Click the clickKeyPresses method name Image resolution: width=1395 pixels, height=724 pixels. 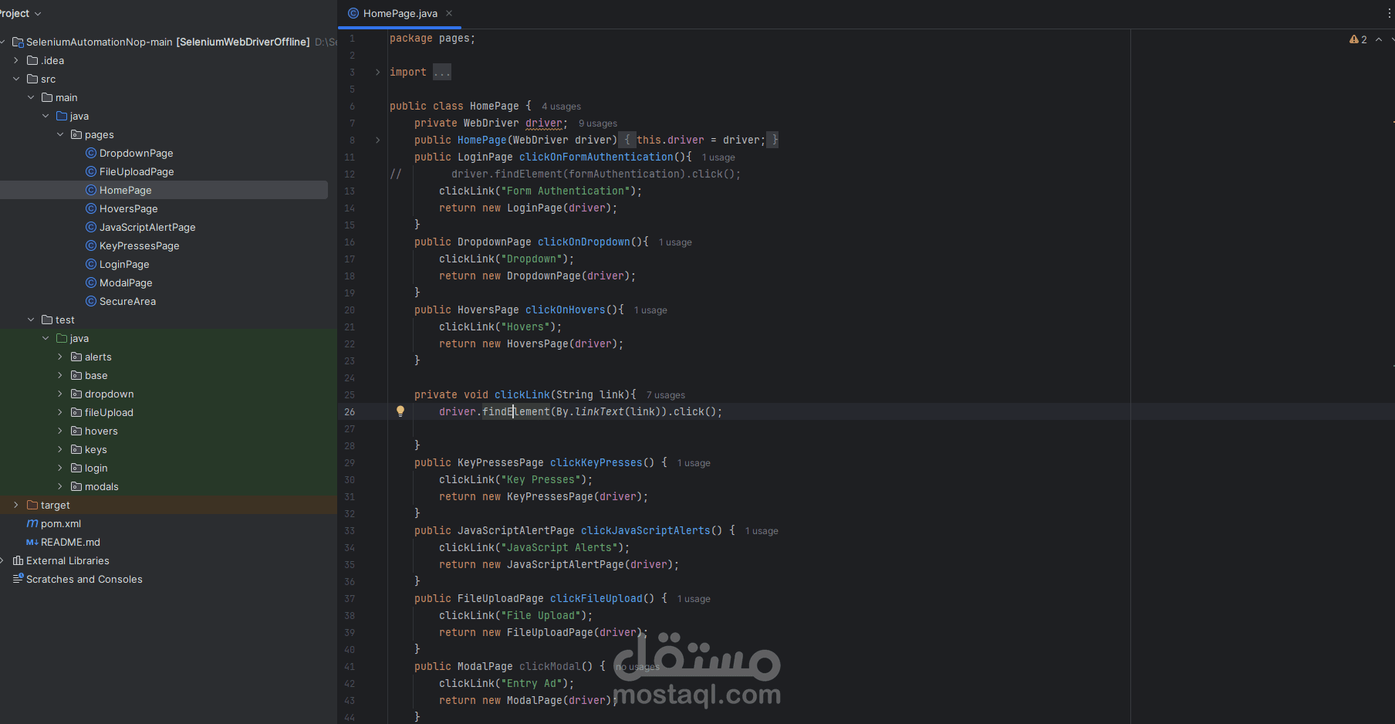pos(596,462)
